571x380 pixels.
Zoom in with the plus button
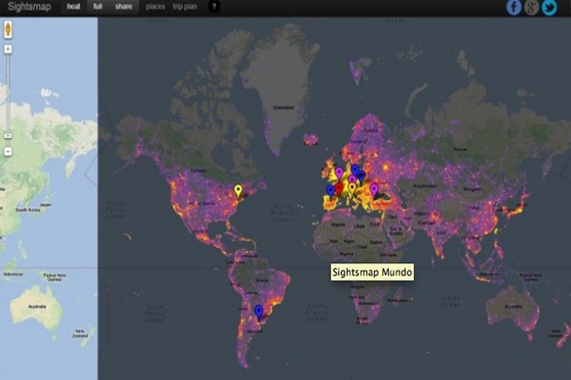click(x=8, y=49)
